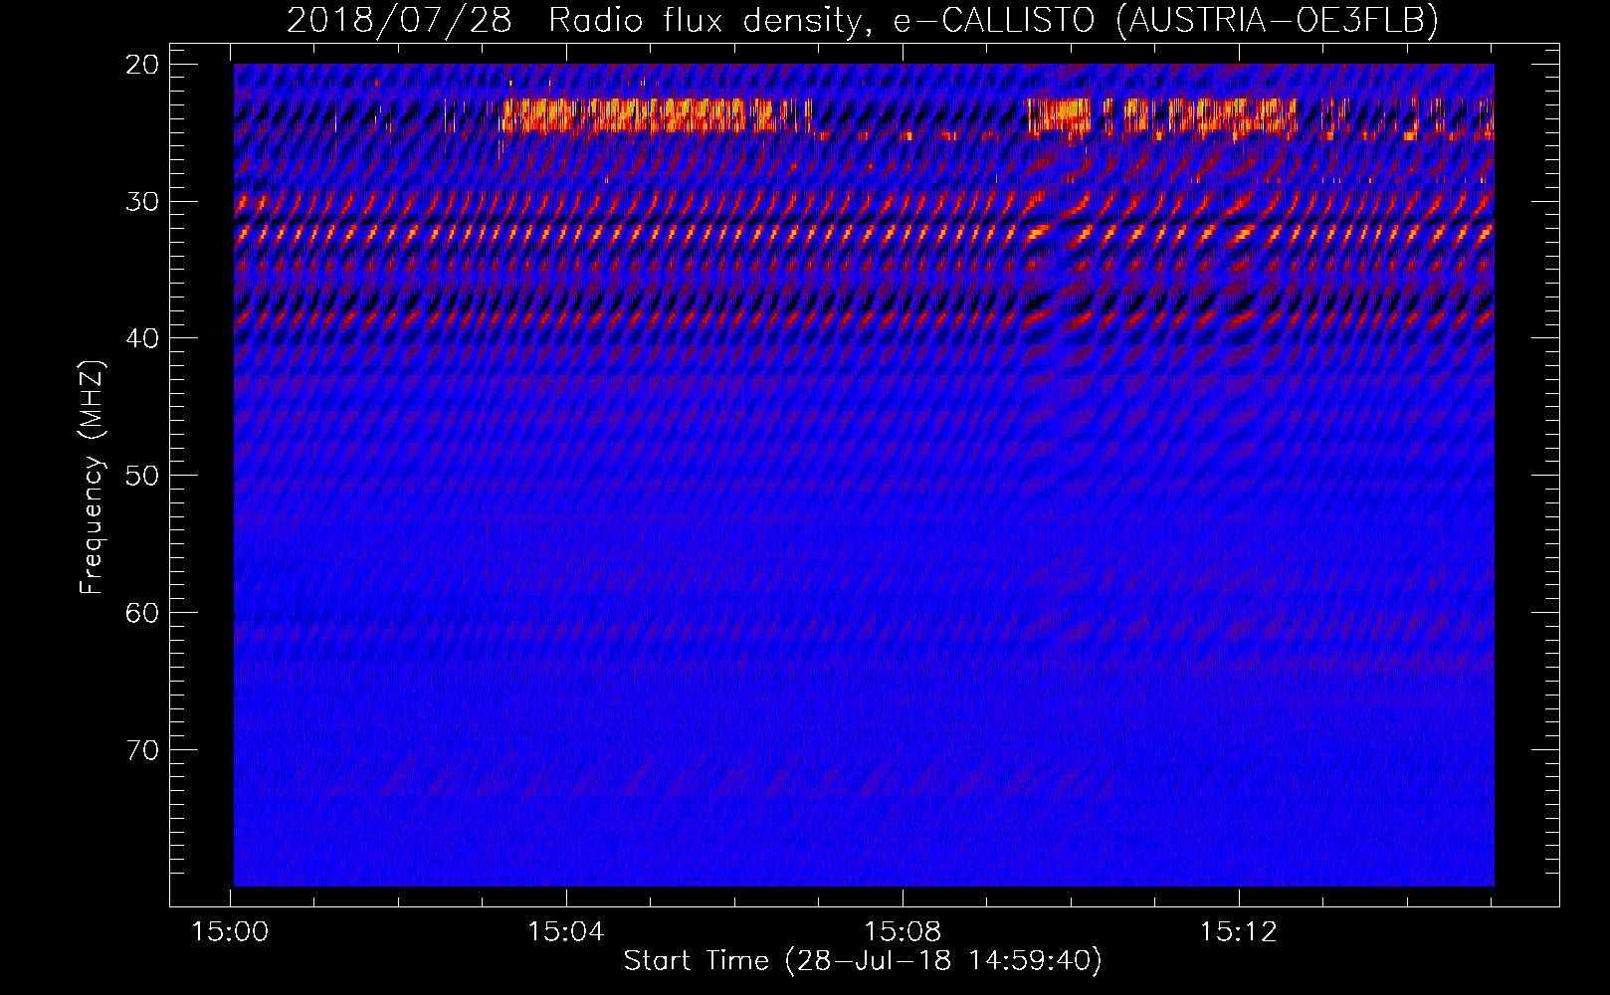The image size is (1610, 995).
Task: Select the 15:04 time tick label
Action: tap(566, 932)
